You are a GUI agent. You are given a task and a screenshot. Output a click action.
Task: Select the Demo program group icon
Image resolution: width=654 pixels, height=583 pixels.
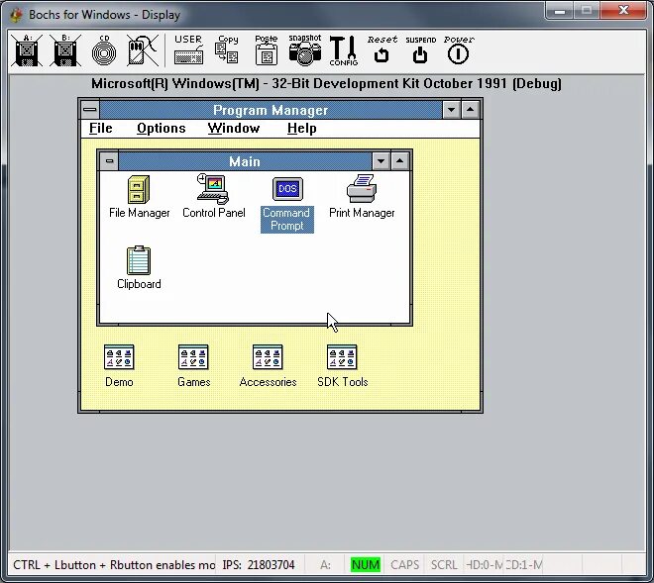point(119,366)
